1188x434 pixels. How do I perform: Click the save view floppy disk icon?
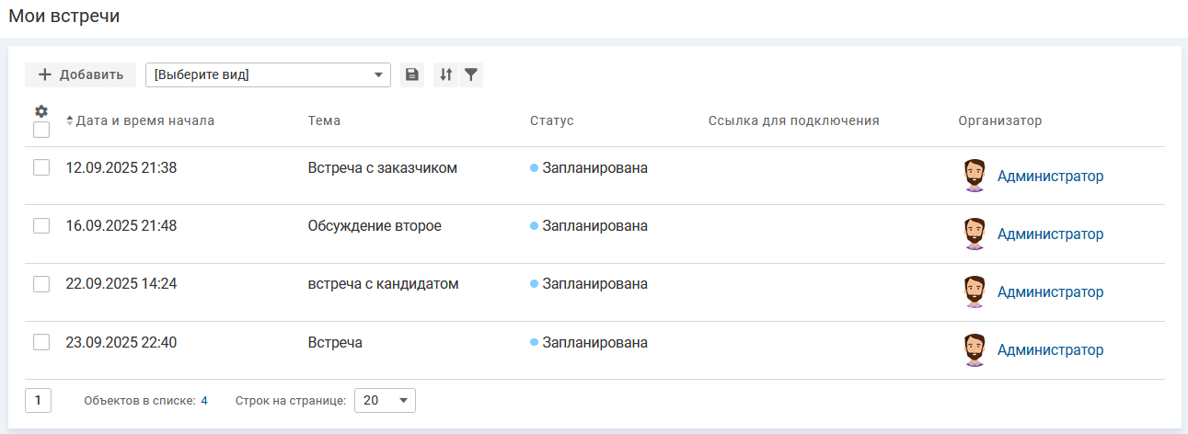(411, 75)
